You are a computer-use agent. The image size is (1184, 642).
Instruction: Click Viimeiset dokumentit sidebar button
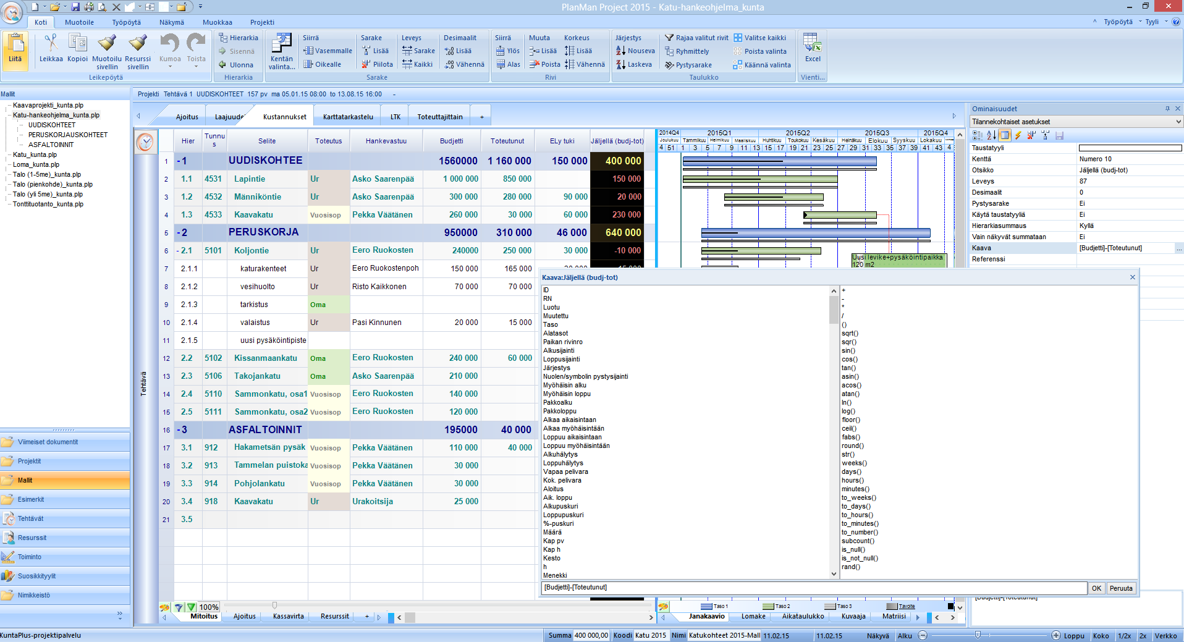point(65,442)
